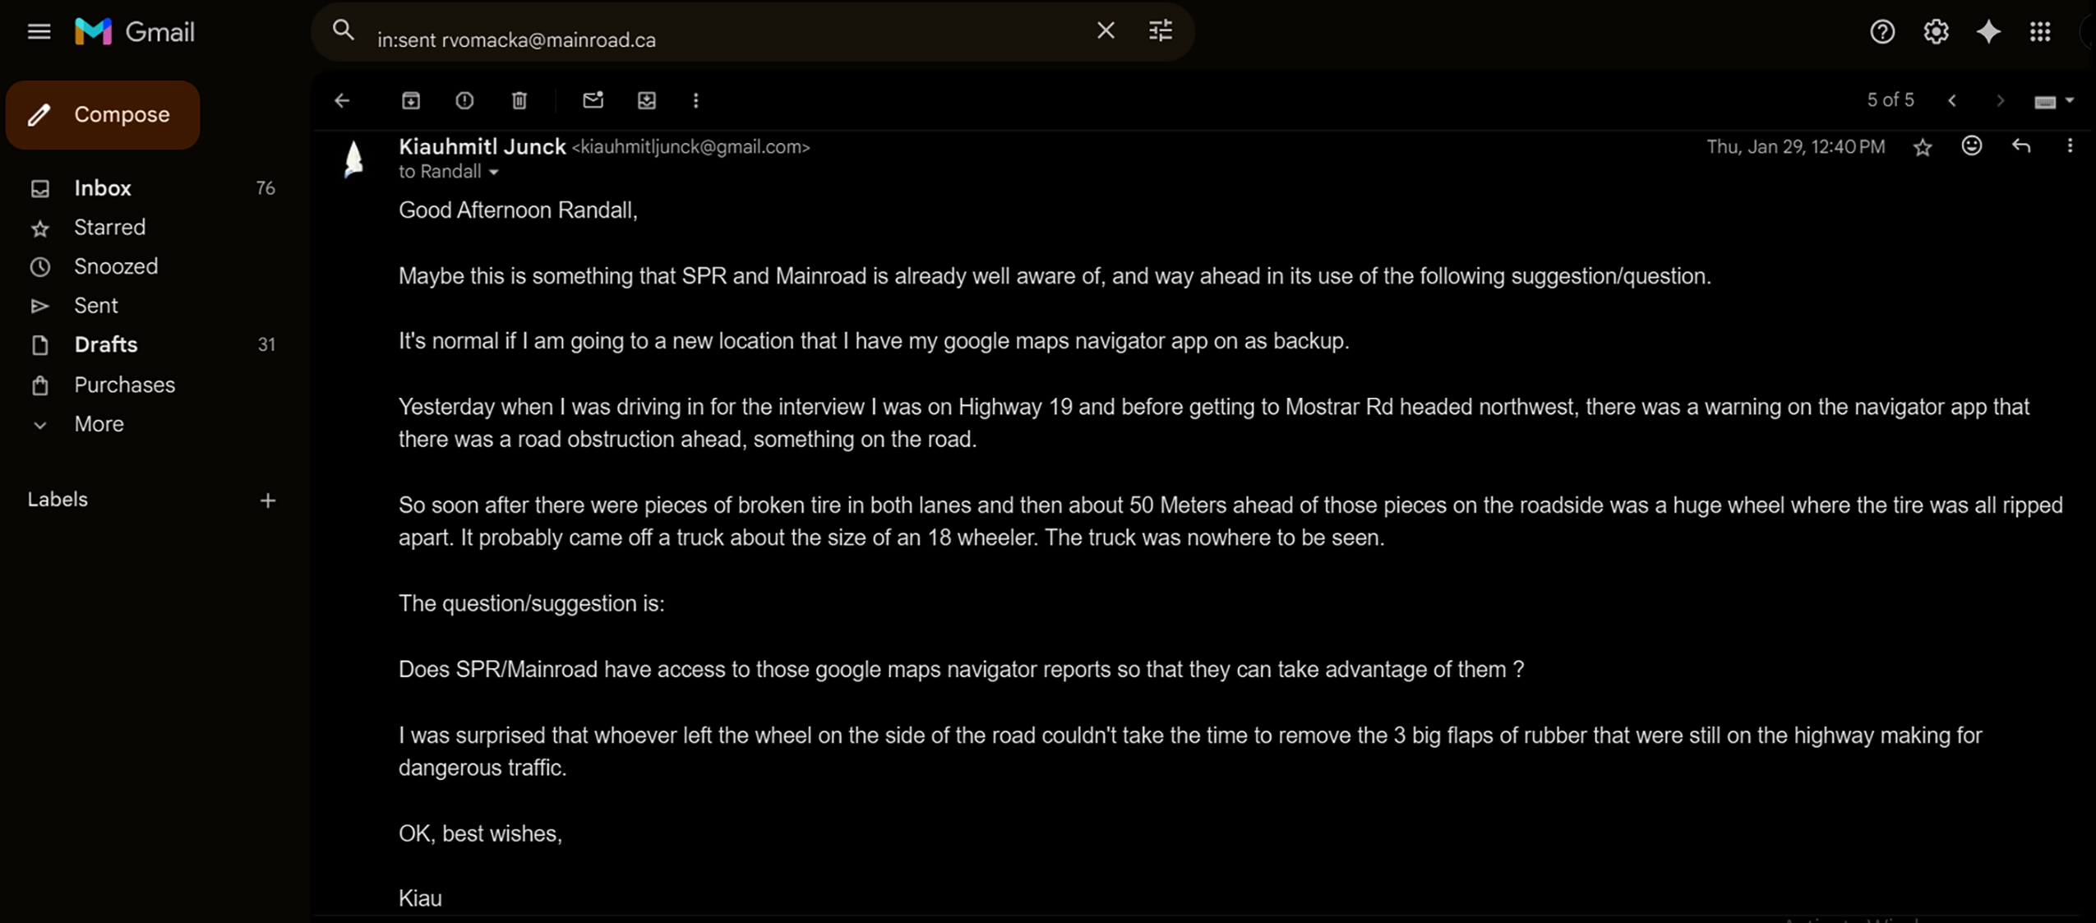This screenshot has height=923, width=2096.
Task: Star this message from Kiauhmitl Junck
Action: click(x=1923, y=147)
